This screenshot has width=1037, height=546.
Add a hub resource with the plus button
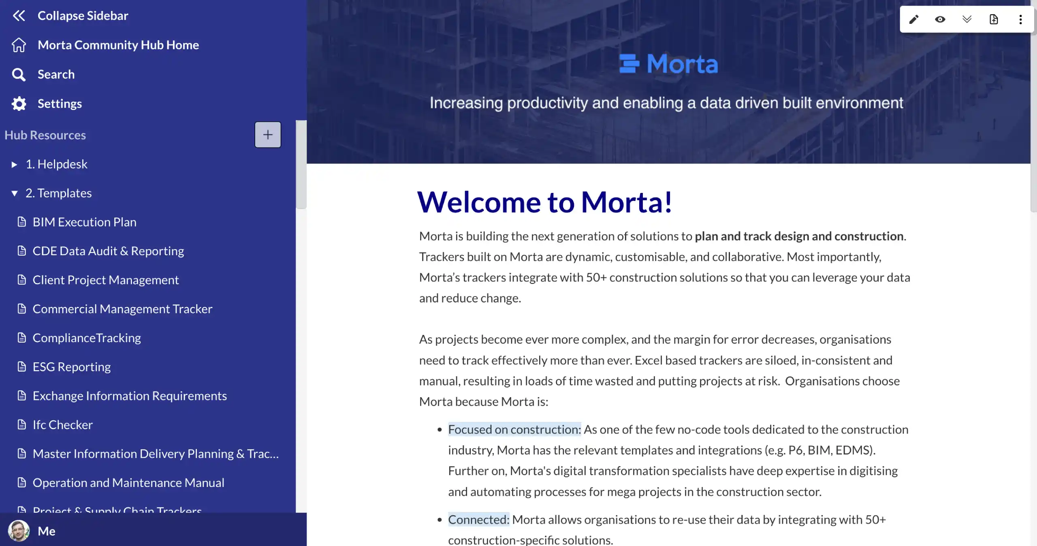tap(267, 135)
